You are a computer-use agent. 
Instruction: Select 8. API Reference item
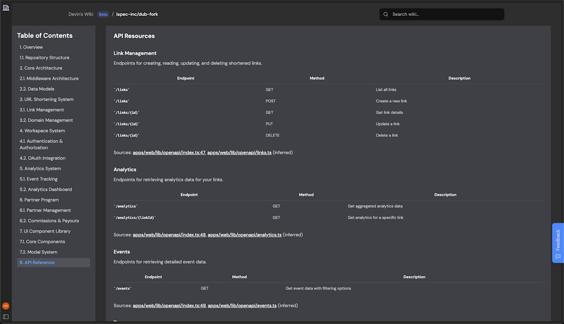[37, 262]
